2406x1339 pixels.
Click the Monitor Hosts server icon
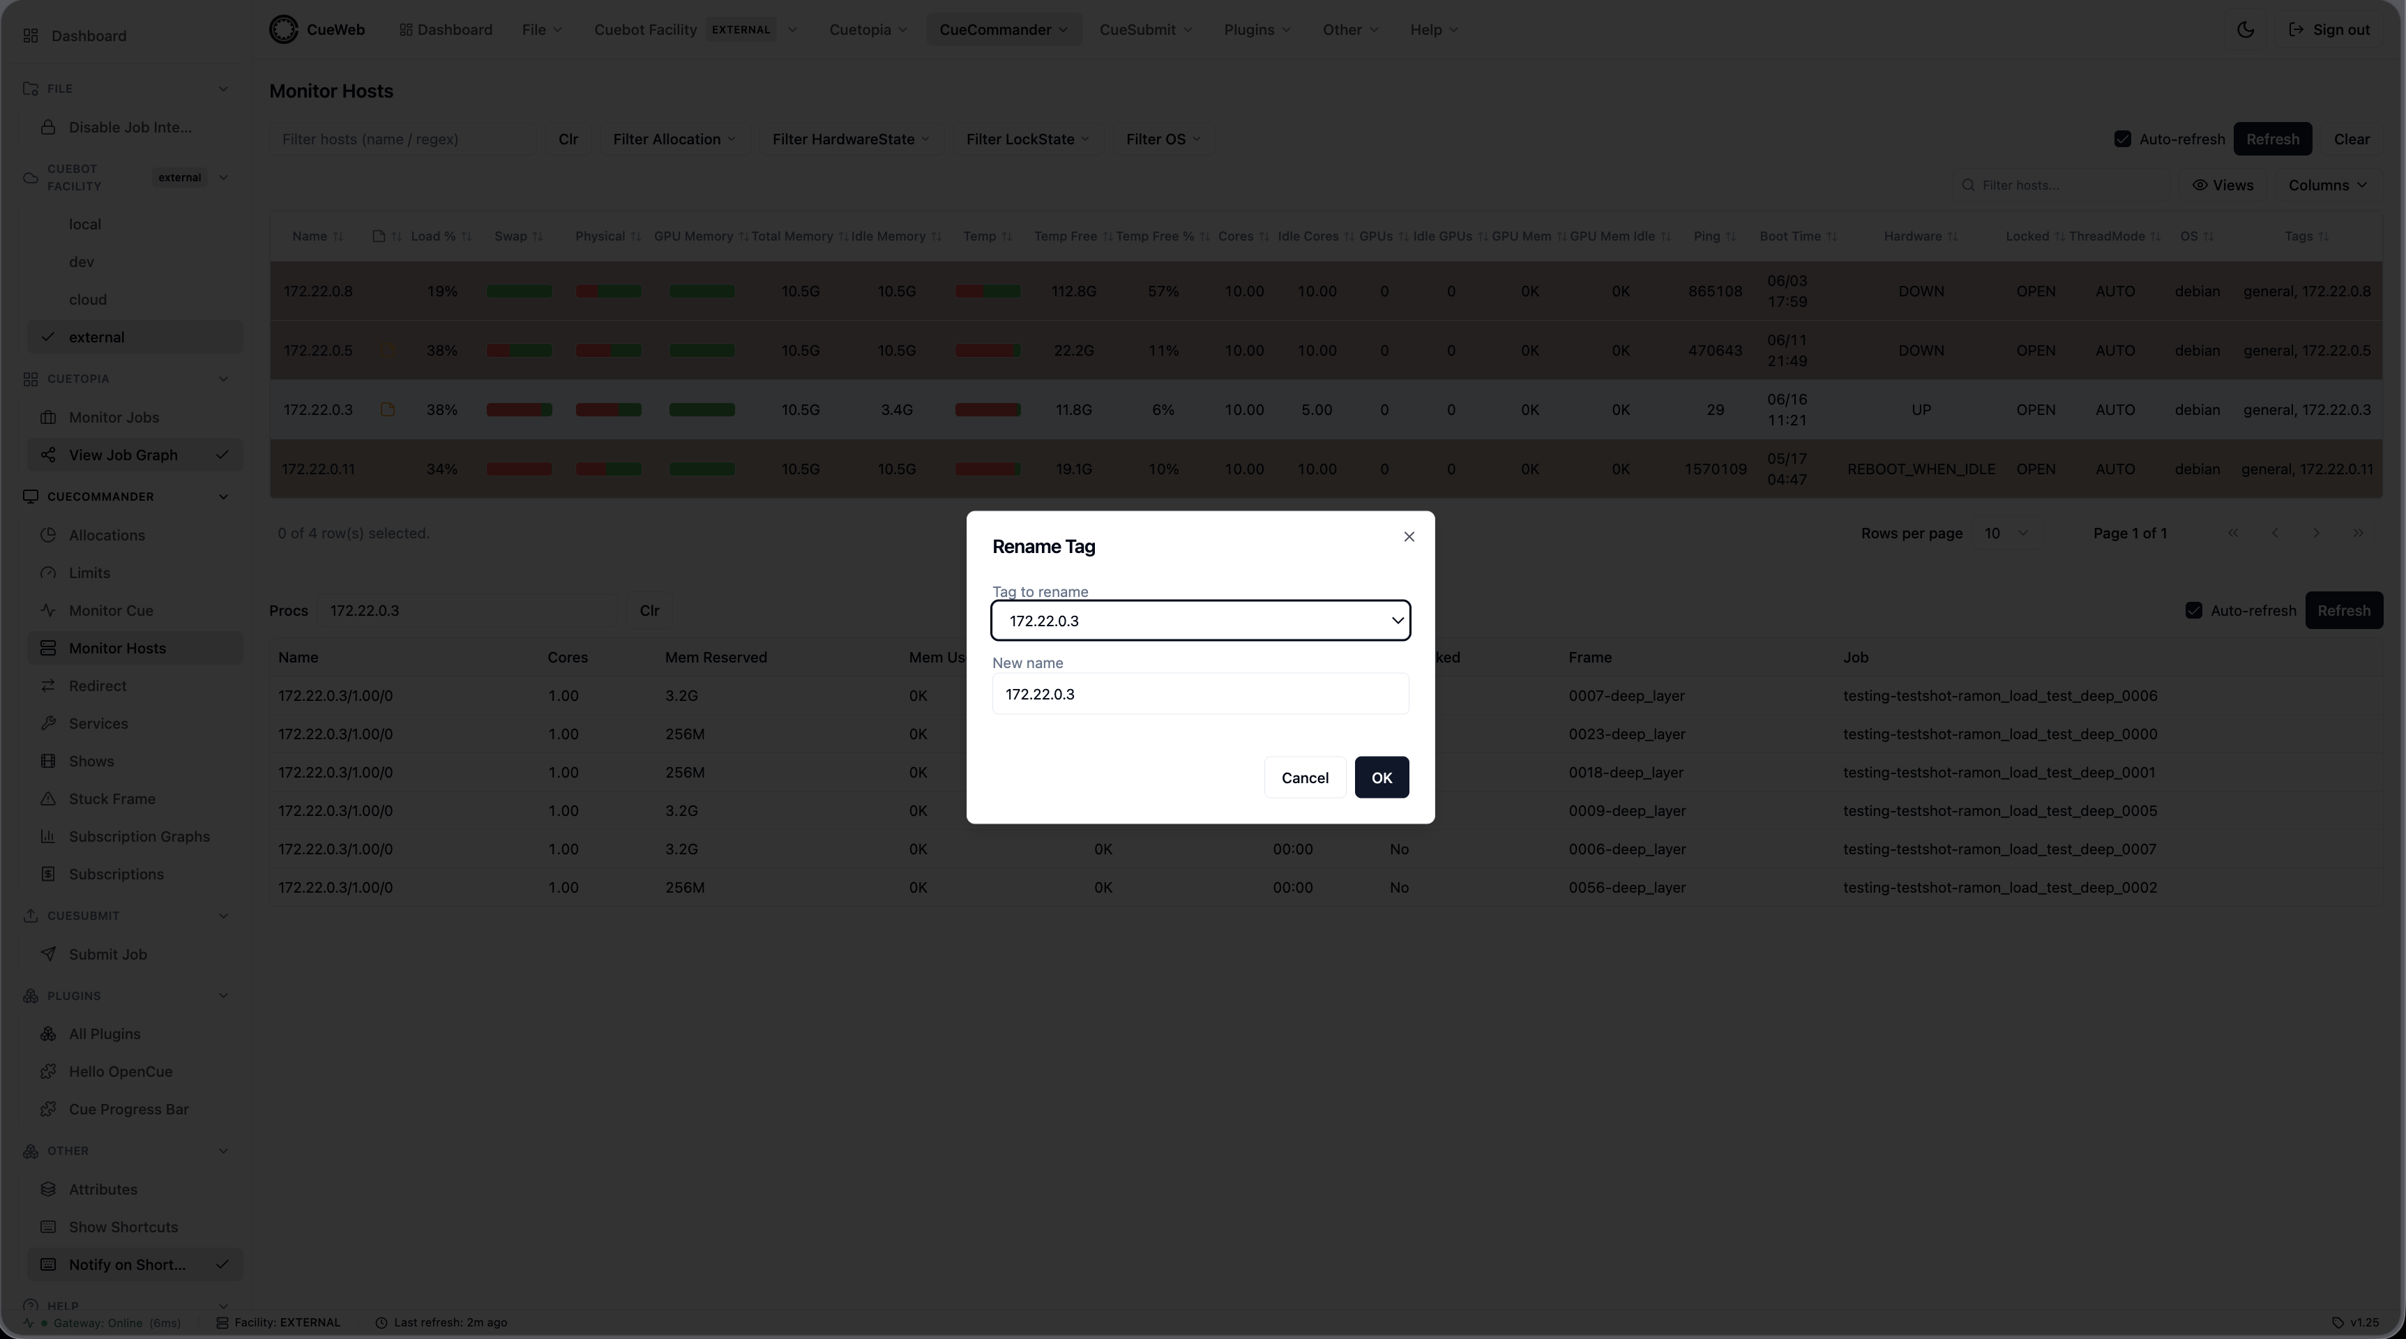point(49,648)
